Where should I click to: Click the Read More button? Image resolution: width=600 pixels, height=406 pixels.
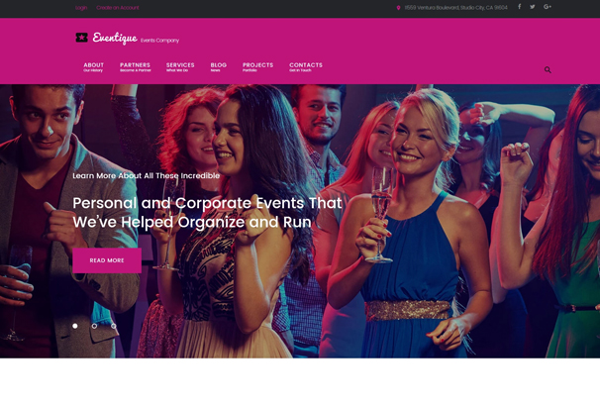[x=107, y=260]
